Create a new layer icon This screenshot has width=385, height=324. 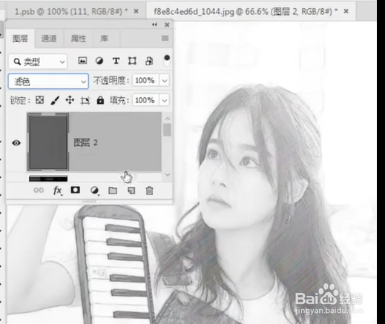click(x=131, y=191)
